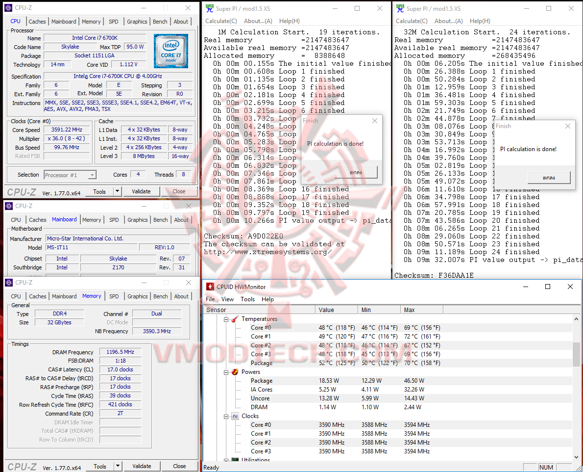Click the Tools button in top CPU-Z
The height and width of the screenshot is (472, 583).
tap(99, 191)
